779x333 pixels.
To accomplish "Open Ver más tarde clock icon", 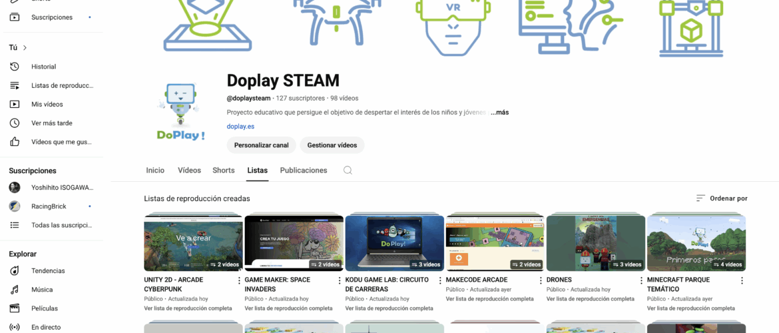I will [x=15, y=123].
